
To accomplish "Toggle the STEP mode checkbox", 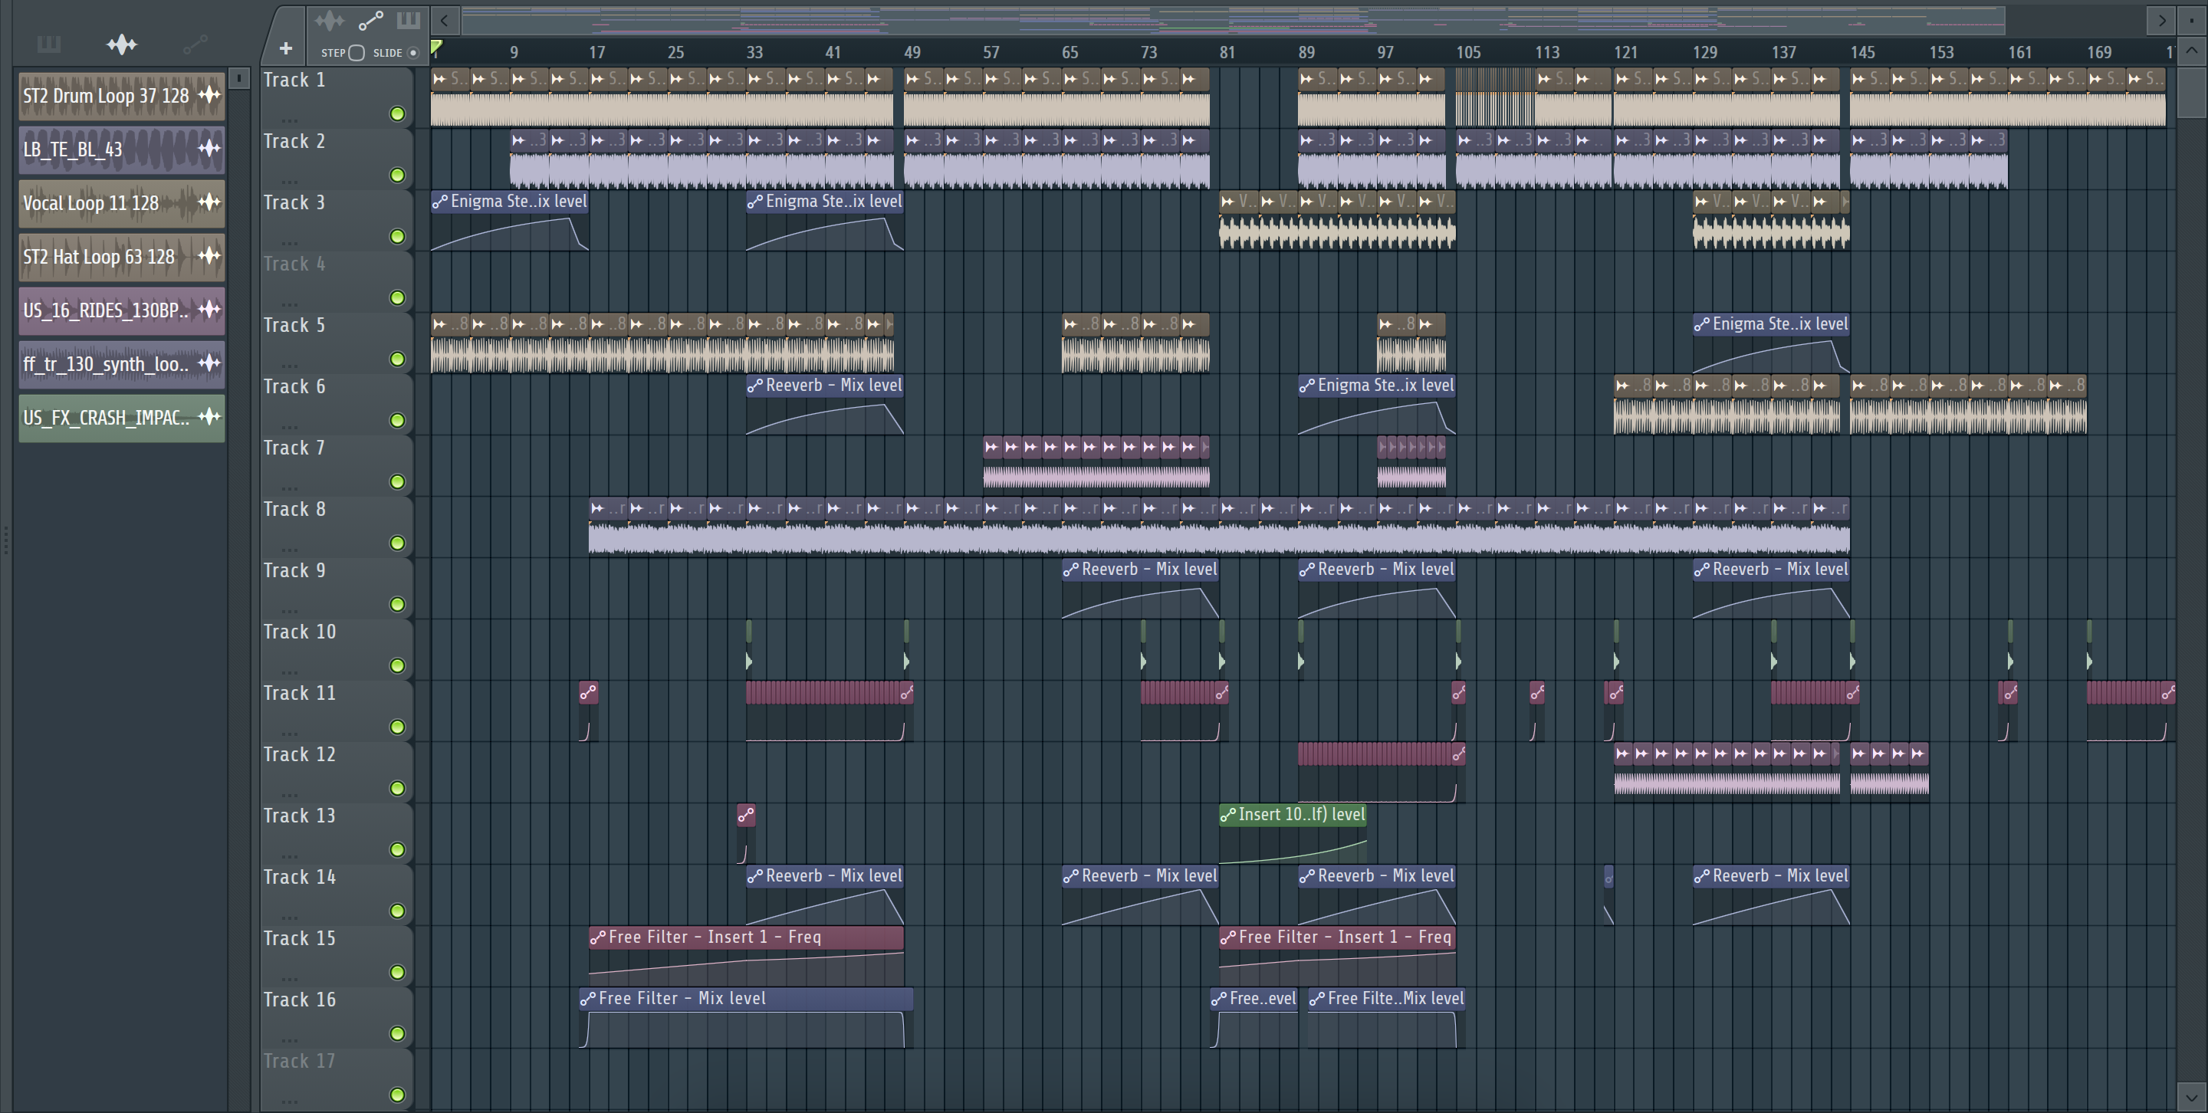I will pyautogui.click(x=356, y=53).
